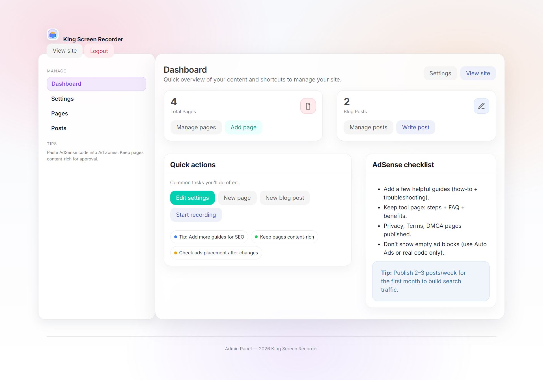The image size is (543, 380).
Task: Click the Logout button
Action: tap(99, 51)
